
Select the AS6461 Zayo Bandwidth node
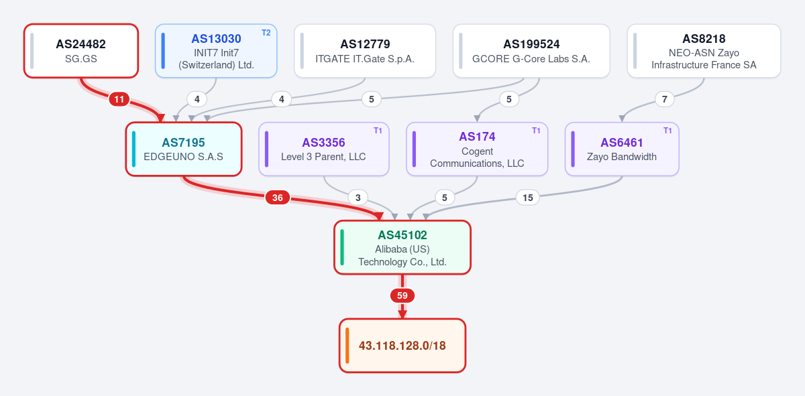(x=622, y=149)
